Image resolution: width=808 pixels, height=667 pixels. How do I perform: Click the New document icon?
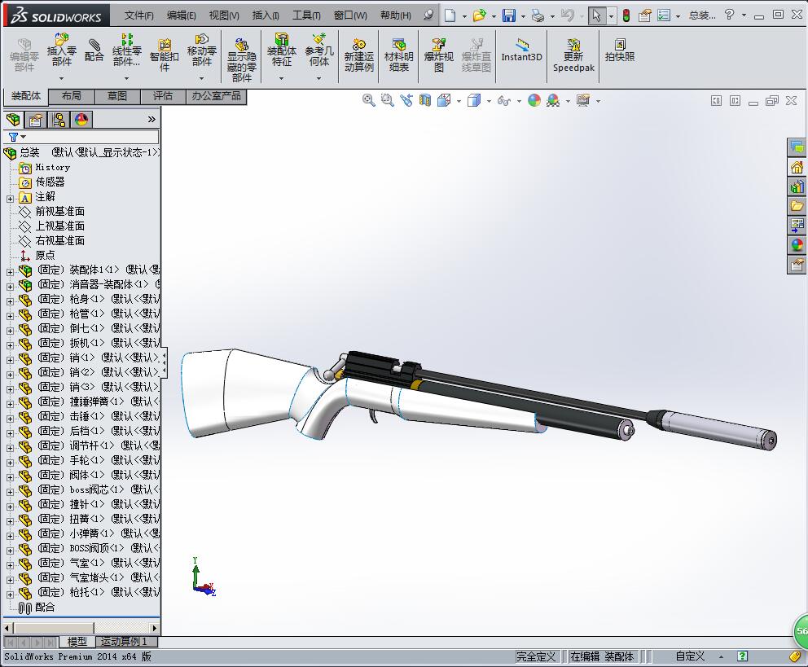coord(450,15)
